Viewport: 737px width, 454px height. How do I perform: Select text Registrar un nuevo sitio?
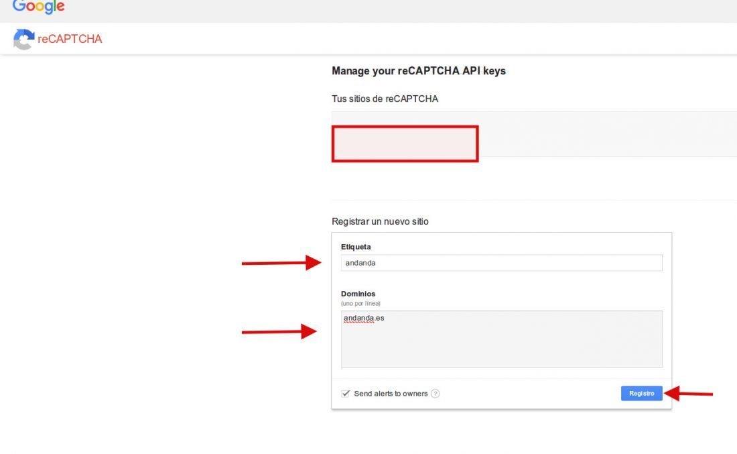click(381, 221)
